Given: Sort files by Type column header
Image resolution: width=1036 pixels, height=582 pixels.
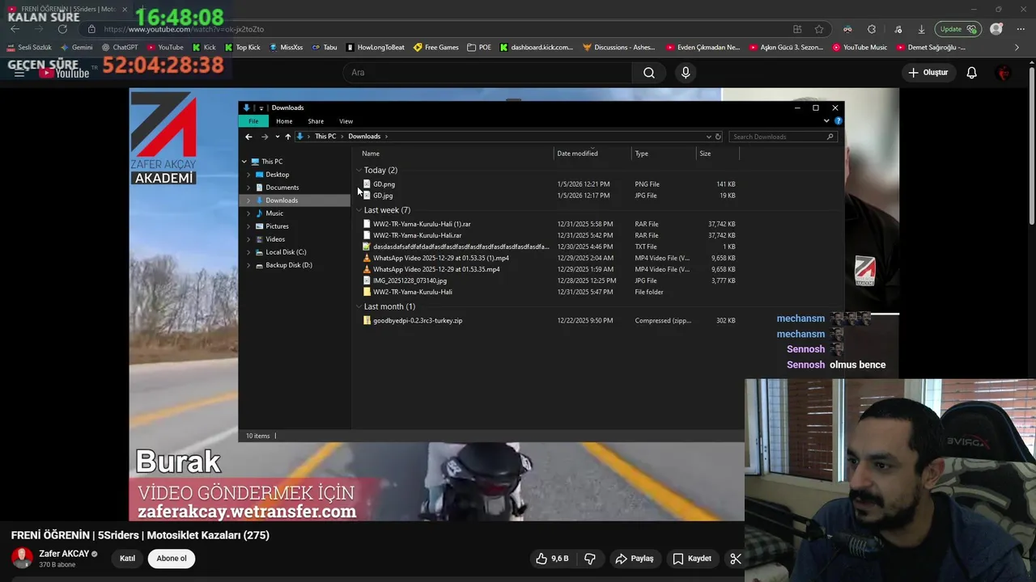Looking at the screenshot, I should [664, 154].
